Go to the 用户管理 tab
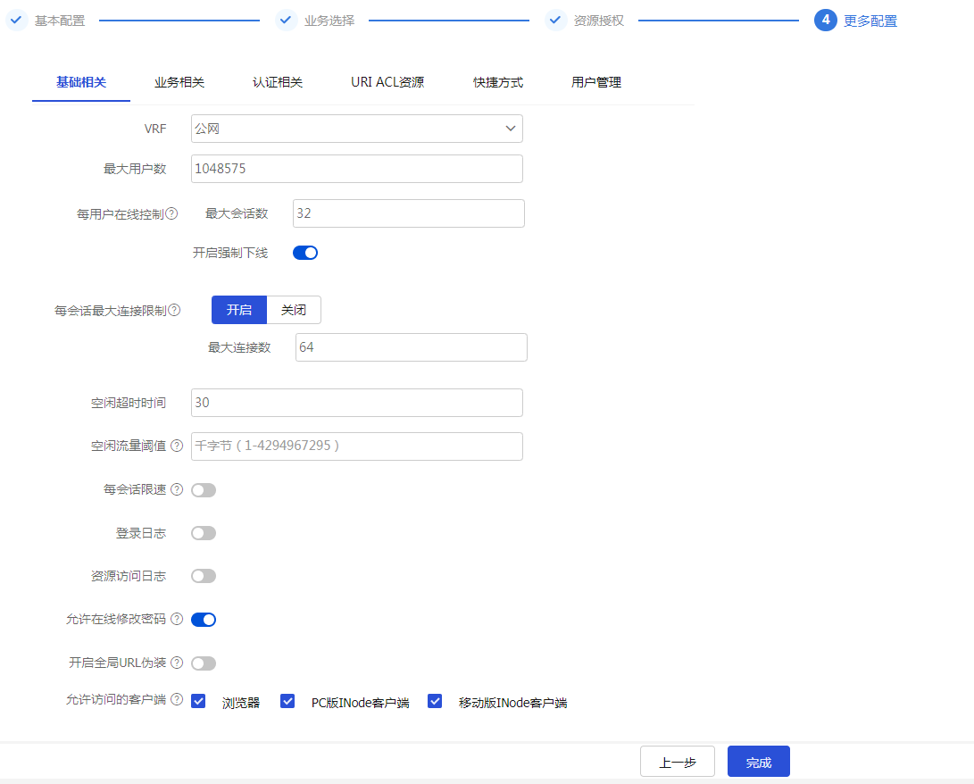The image size is (974, 784). (596, 82)
